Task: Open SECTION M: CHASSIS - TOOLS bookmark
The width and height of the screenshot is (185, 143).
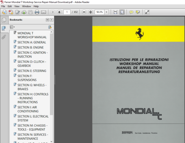Action: click(x=33, y=128)
